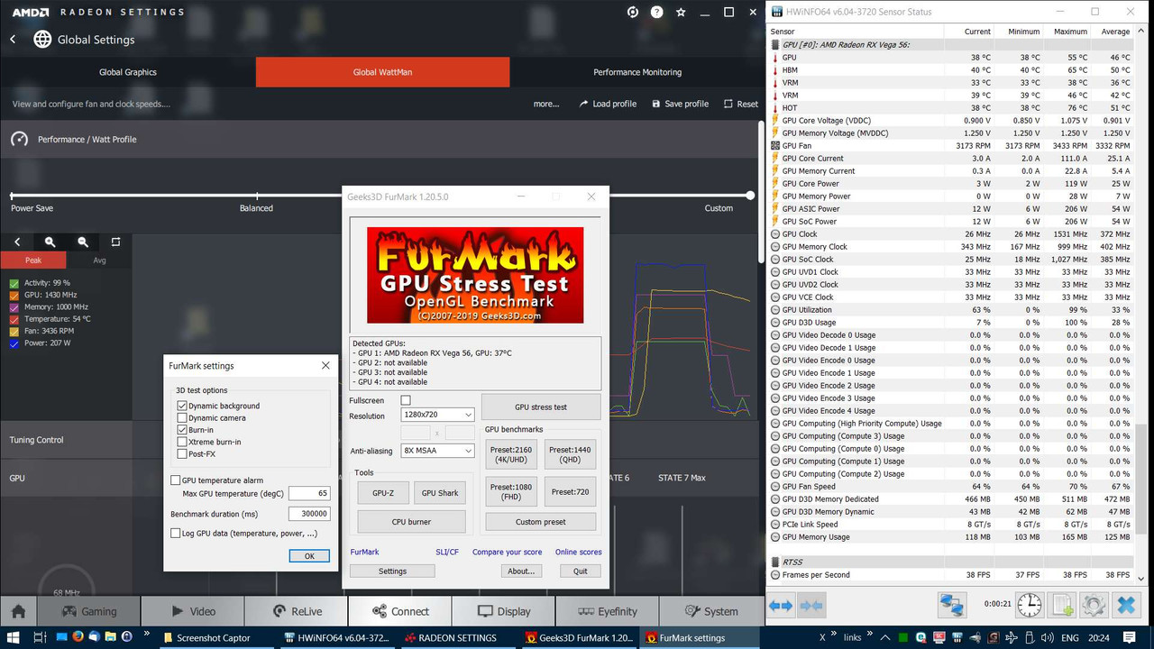Start GPU stress test
The width and height of the screenshot is (1154, 649).
pyautogui.click(x=541, y=407)
